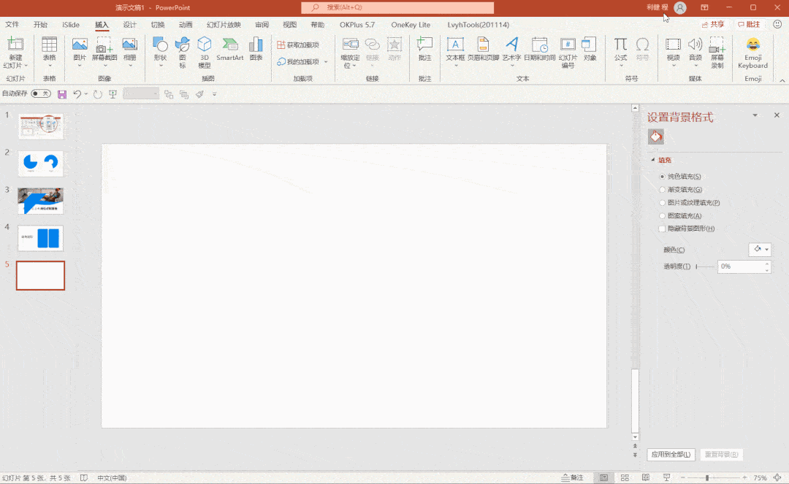Click the 应用到全部 button

[671, 454]
